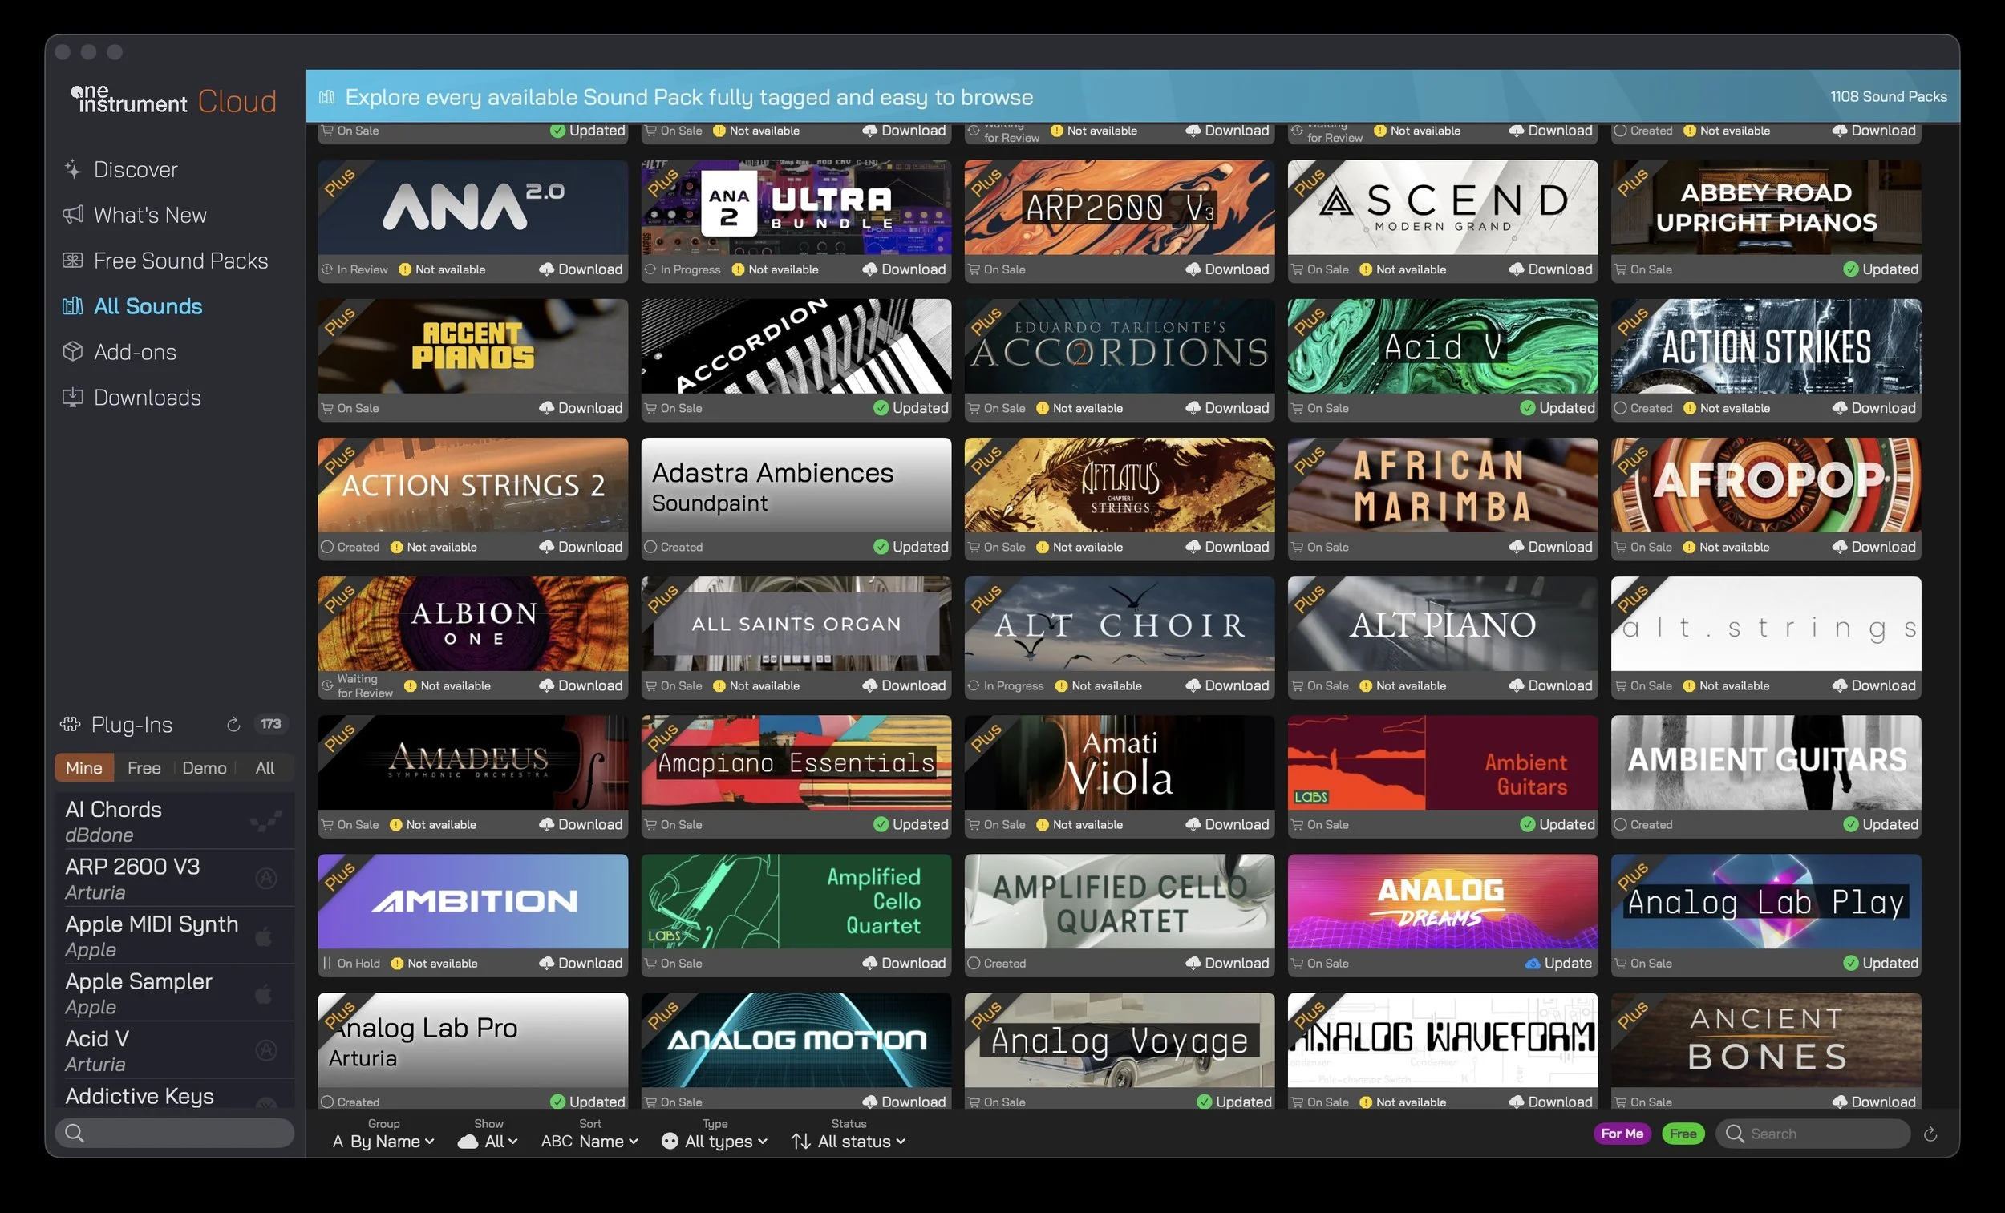2005x1213 pixels.
Task: Download the Accent Pianos sound pack
Action: 581,408
